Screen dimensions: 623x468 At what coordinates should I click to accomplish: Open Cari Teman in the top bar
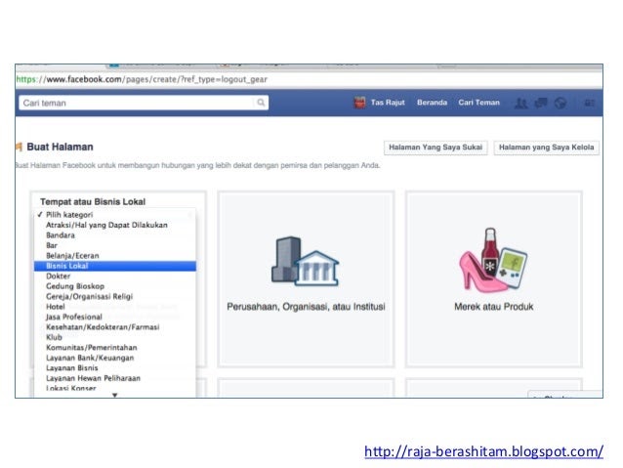478,103
